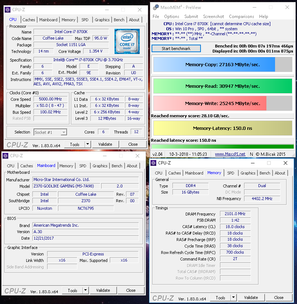
Task: Open www.MaxxPI.net link
Action: (x=230, y=154)
